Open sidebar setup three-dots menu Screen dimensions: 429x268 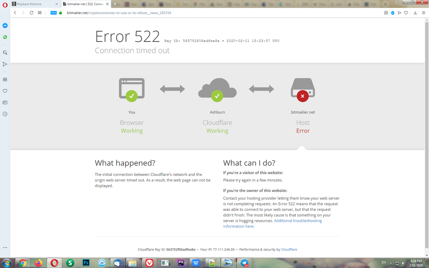(5, 248)
